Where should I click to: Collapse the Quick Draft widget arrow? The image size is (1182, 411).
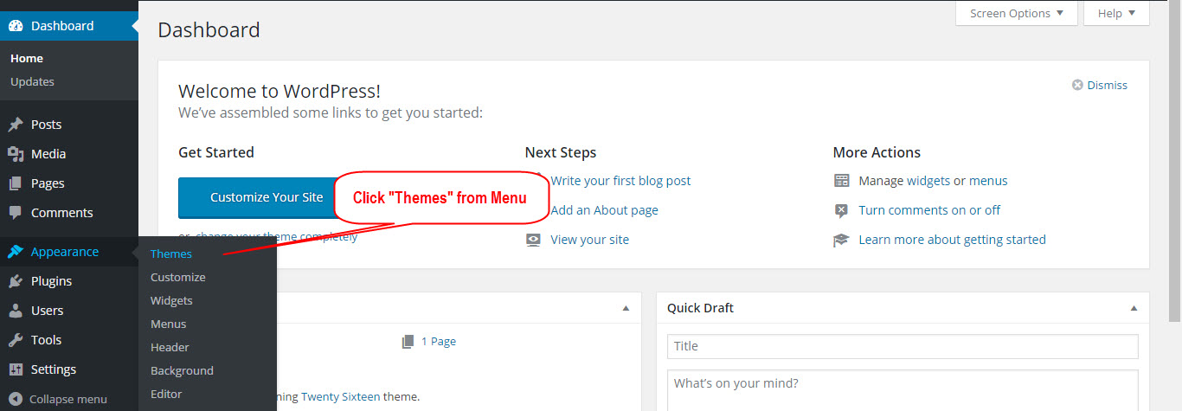click(1134, 309)
